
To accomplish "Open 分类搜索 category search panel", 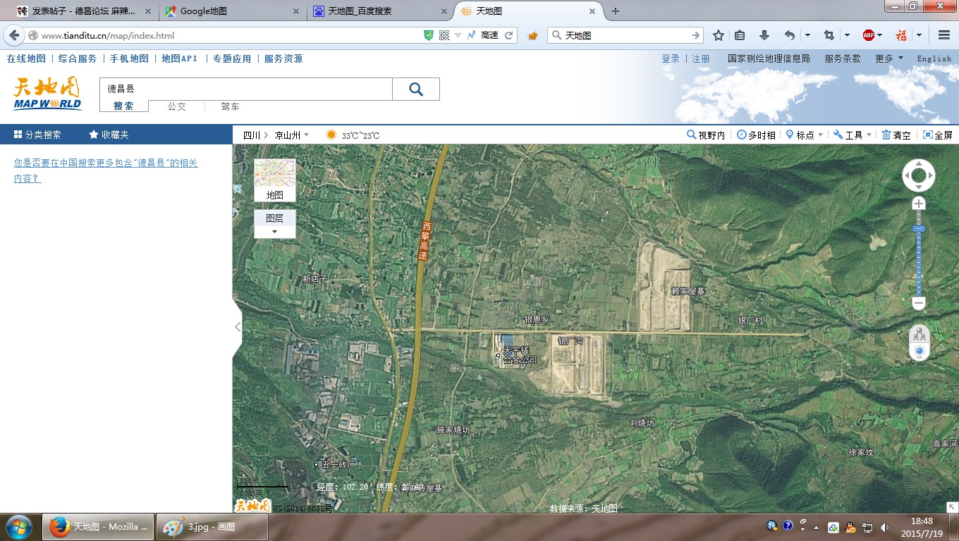I will pos(37,135).
